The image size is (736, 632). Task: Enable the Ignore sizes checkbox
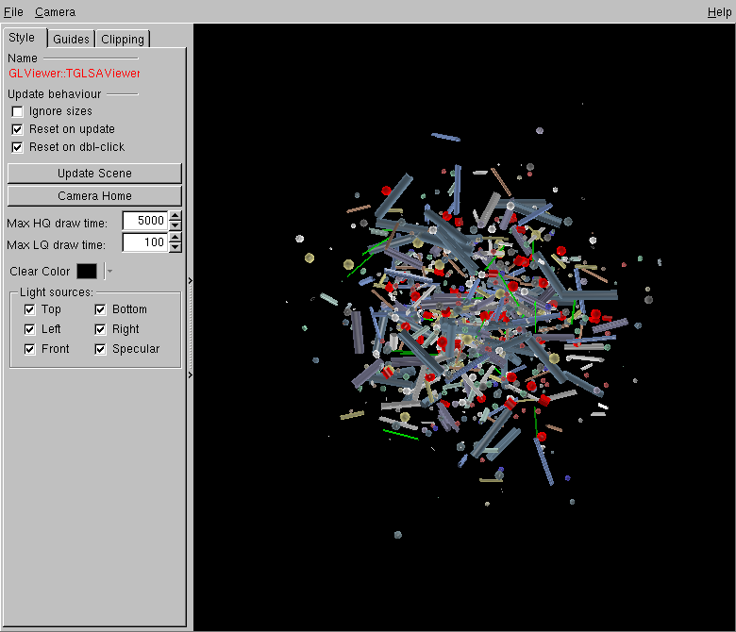pos(17,111)
